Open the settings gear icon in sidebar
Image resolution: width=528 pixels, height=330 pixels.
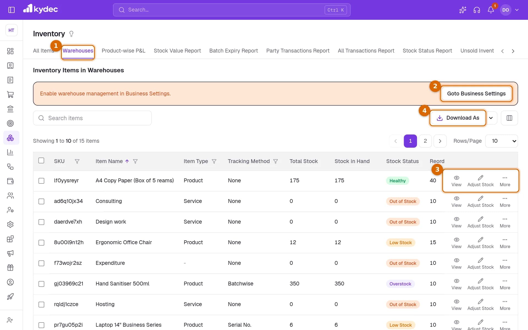[10, 224]
